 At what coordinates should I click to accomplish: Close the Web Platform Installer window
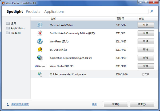[x=154, y=2]
